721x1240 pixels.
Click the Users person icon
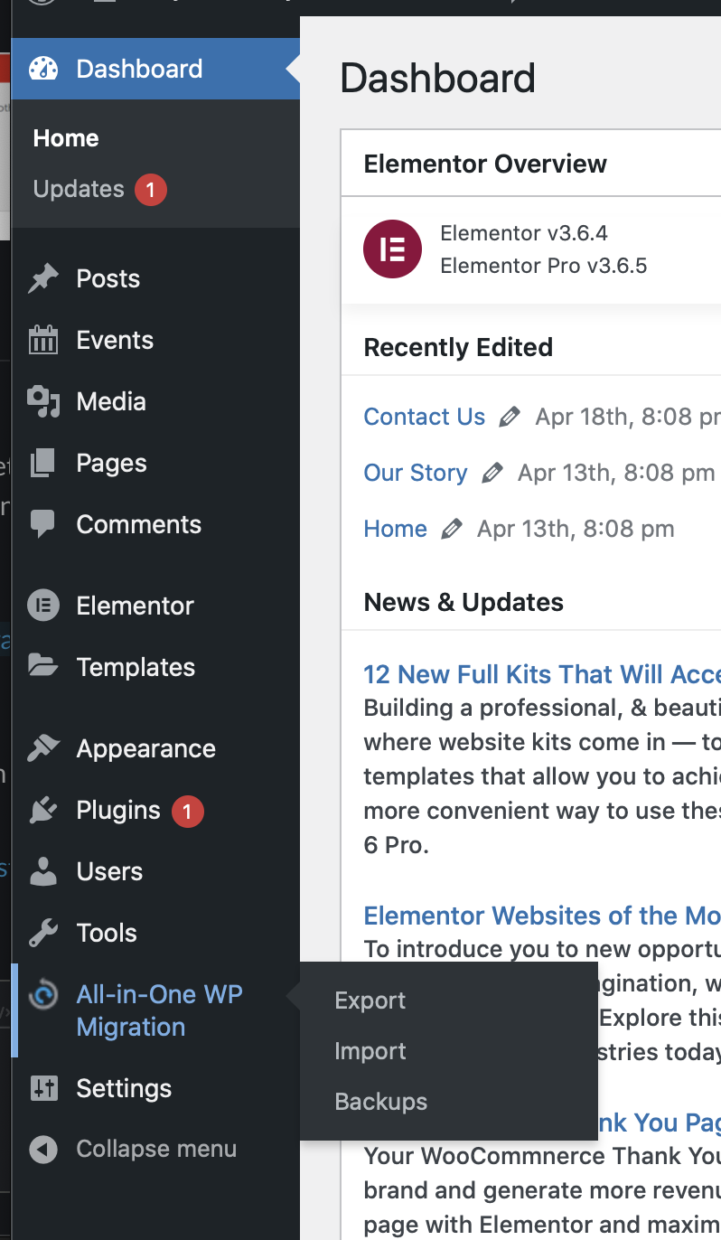pos(42,871)
